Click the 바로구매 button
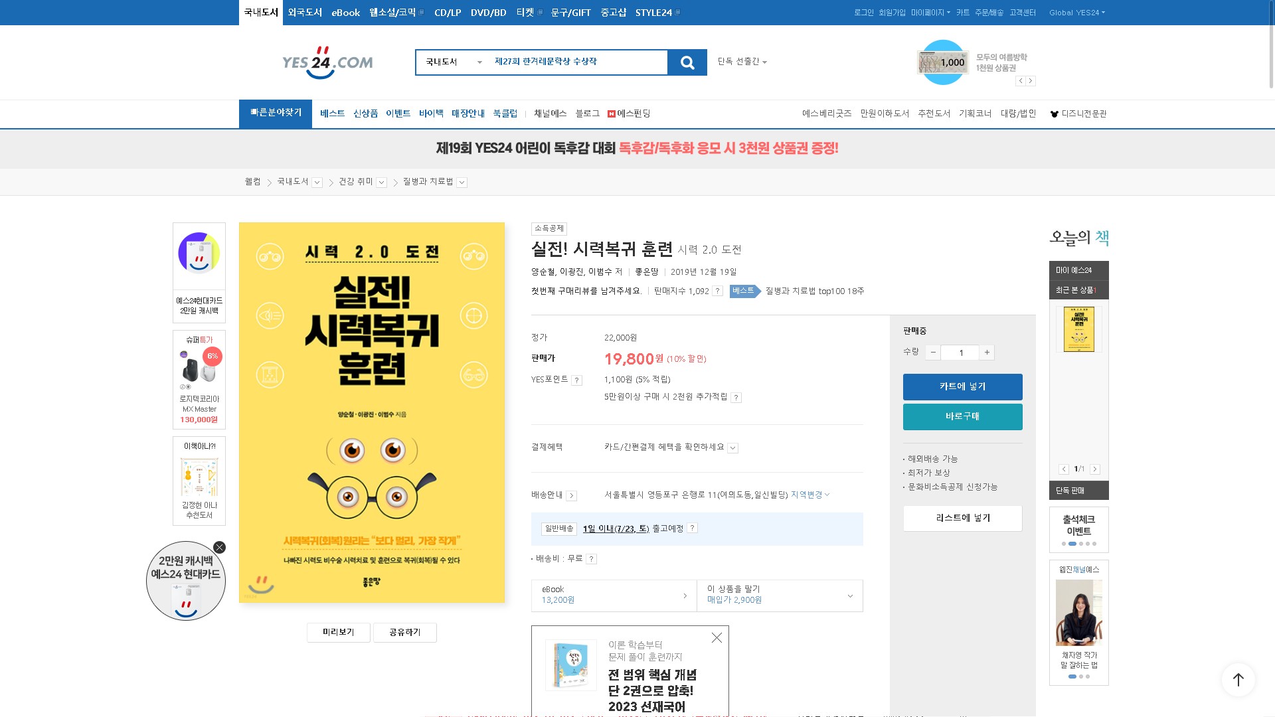 pos(962,417)
